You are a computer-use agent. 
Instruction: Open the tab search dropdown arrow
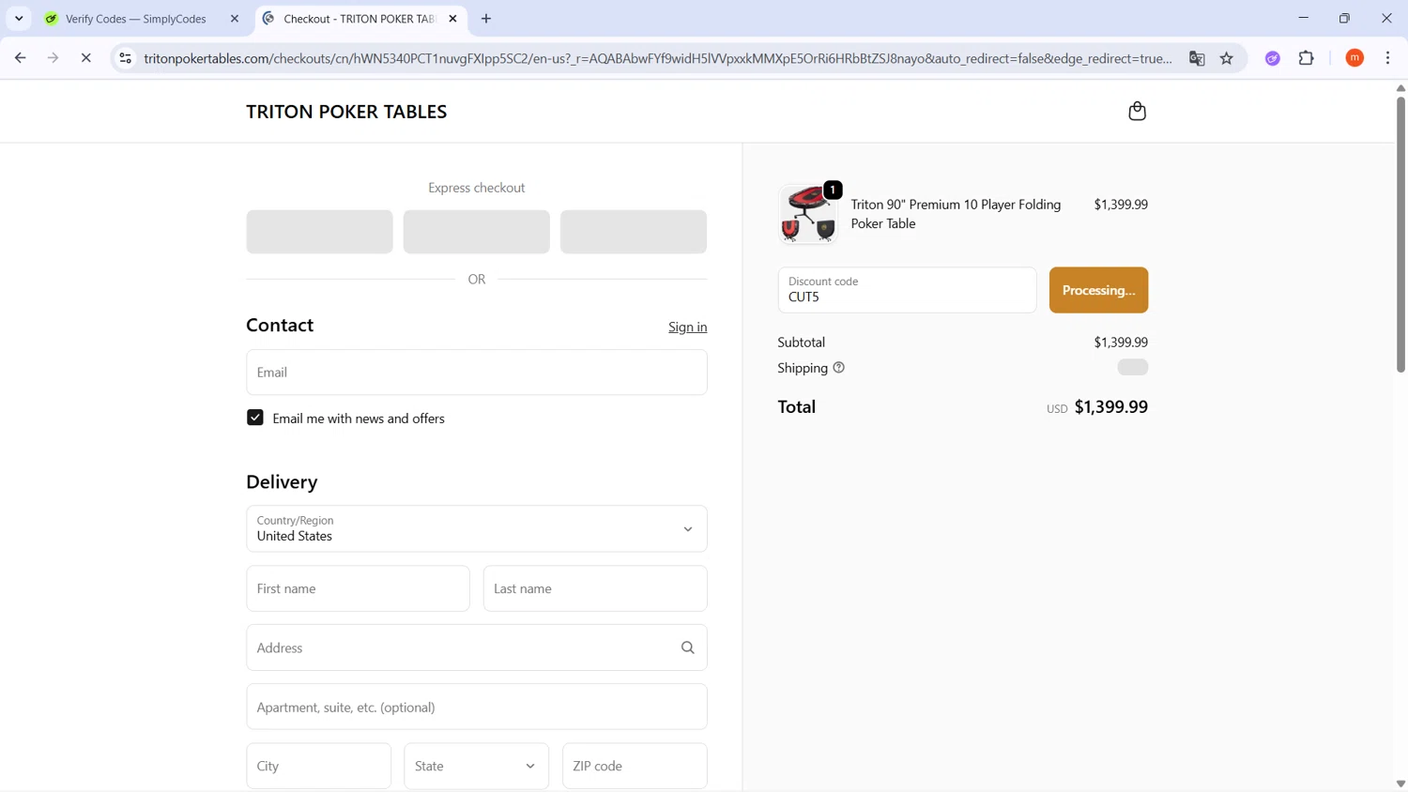pos(19,19)
